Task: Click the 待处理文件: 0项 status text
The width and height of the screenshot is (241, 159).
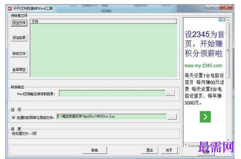Action: point(24,133)
